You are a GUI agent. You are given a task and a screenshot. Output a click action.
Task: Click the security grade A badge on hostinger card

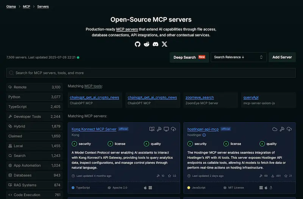click(190, 144)
